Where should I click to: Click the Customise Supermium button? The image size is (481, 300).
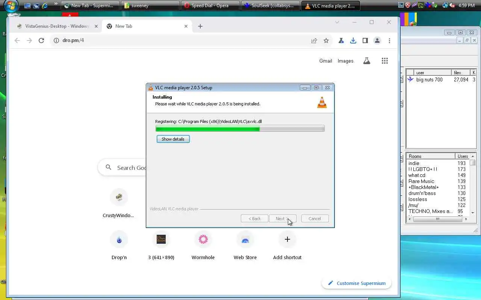click(356, 283)
